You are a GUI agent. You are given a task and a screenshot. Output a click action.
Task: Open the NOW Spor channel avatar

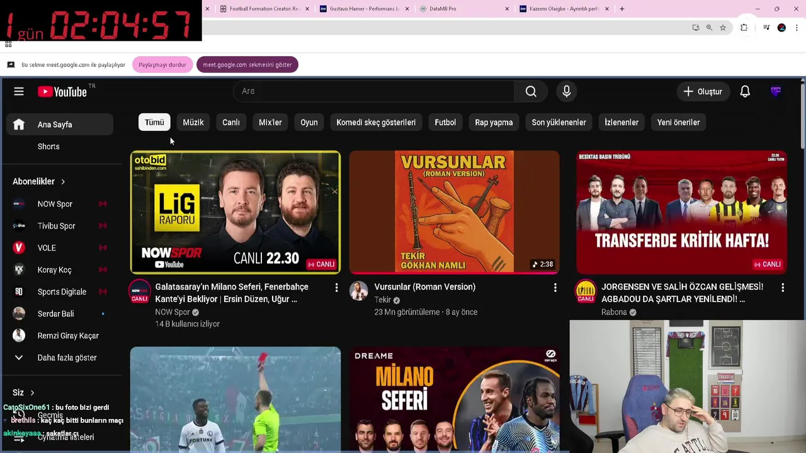(140, 291)
